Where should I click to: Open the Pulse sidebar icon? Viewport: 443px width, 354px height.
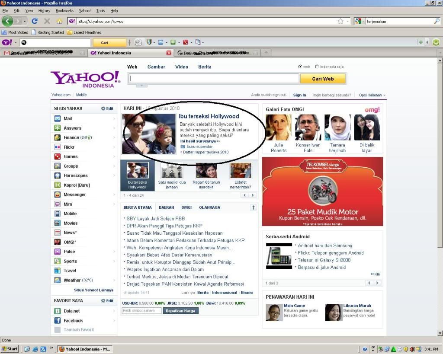click(x=58, y=252)
